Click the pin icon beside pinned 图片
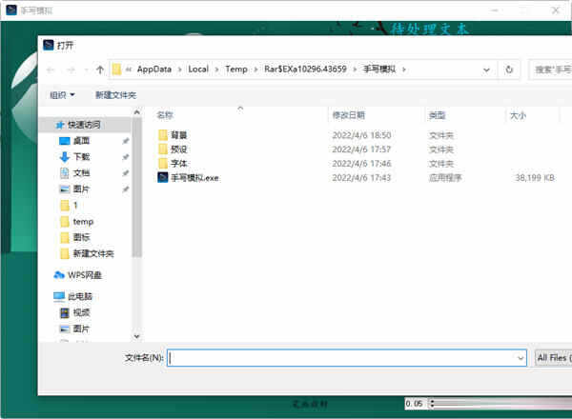 pos(126,190)
